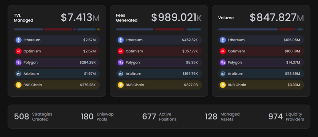
Task: Click the BNB Chain icon in Fees Generated
Action: 121,85
